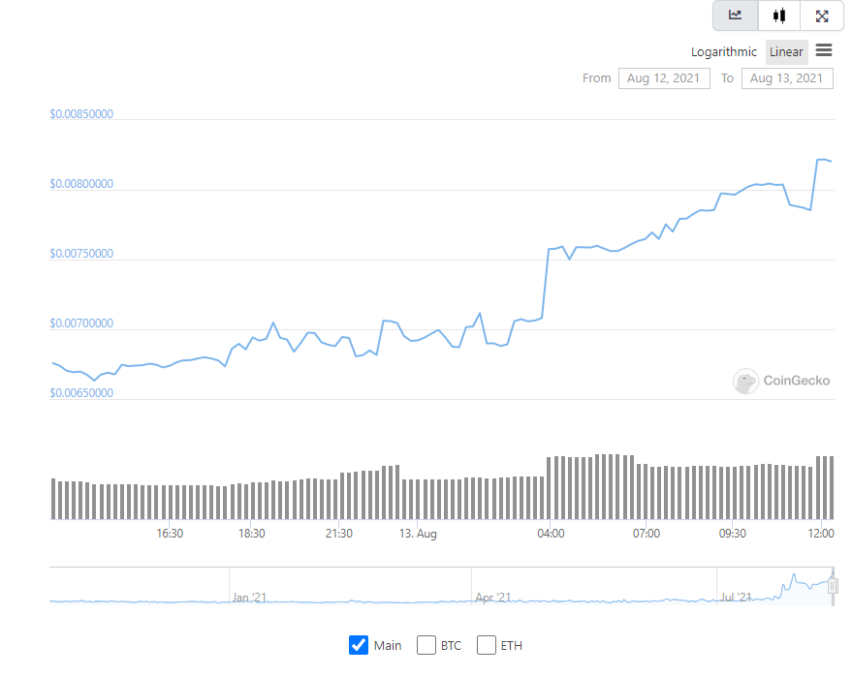Switch to the line chart view
Image resolution: width=852 pixels, height=677 pixels.
[x=736, y=15]
